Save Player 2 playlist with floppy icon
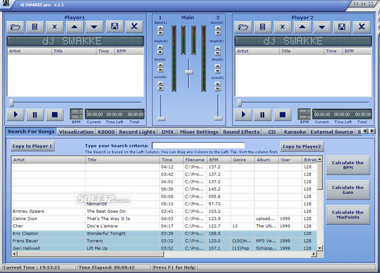Image resolution: width=380 pixels, height=273 pixels. [342, 27]
